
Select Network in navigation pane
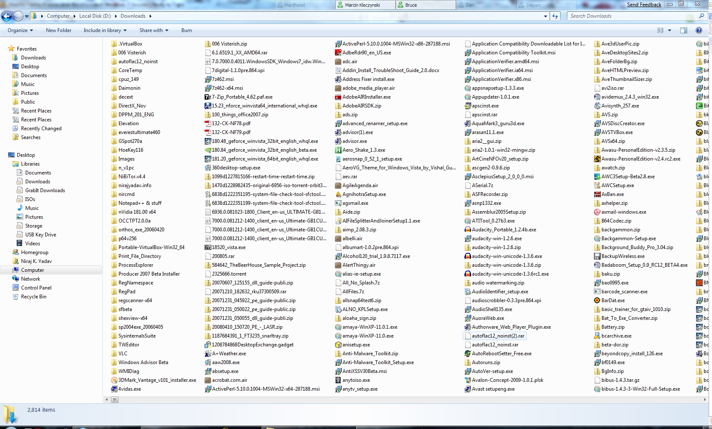tap(30, 279)
